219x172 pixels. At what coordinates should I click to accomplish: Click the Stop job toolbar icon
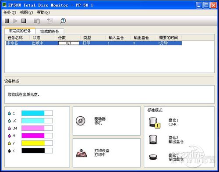click(24, 21)
